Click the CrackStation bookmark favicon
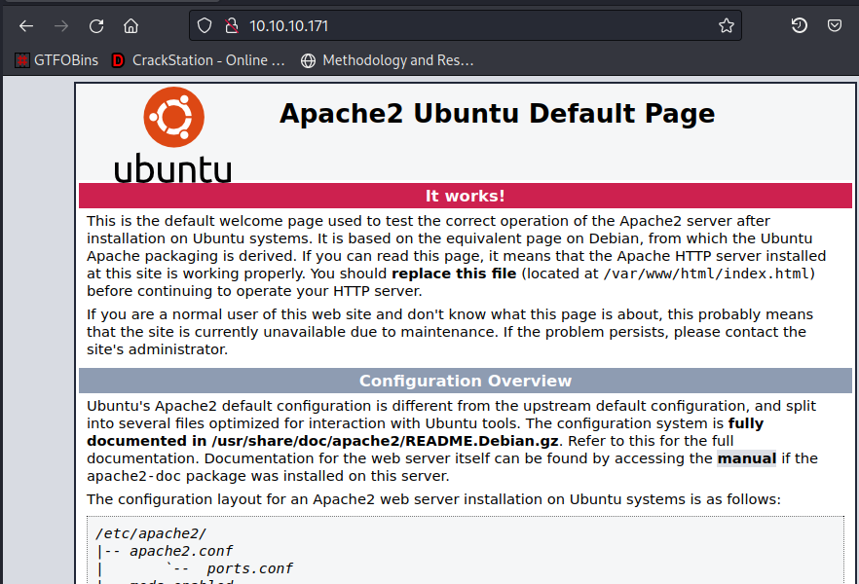The image size is (859, 584). coord(118,60)
